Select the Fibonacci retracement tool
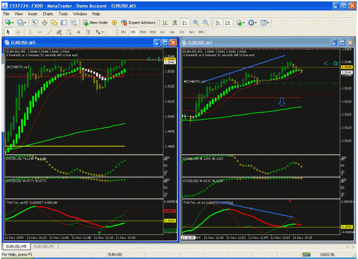This screenshot has height=259, width=358. coord(69,32)
